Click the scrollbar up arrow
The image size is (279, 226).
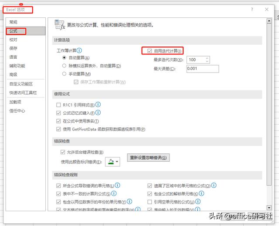coord(269,21)
